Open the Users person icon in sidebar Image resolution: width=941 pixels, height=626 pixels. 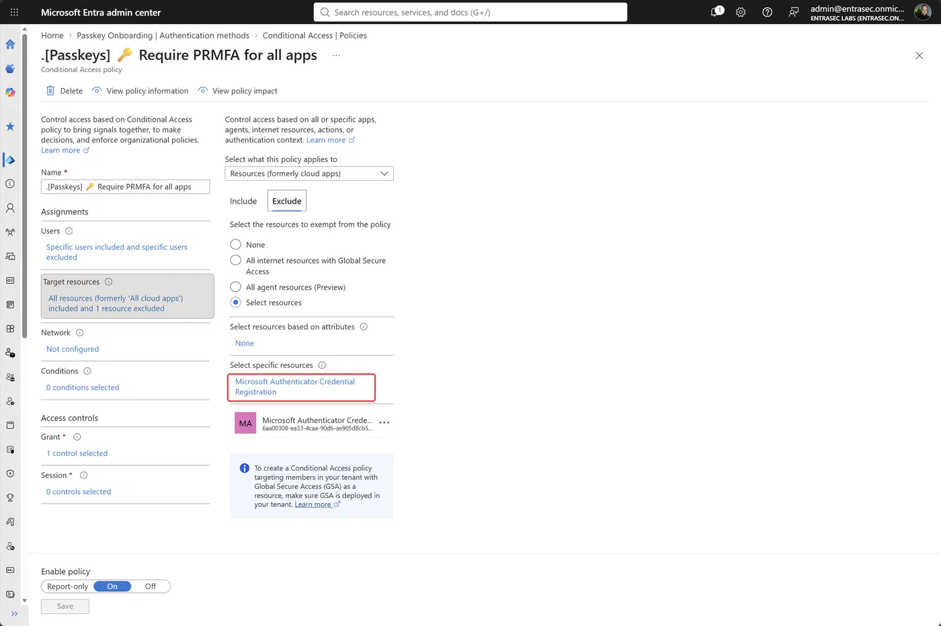pyautogui.click(x=10, y=208)
